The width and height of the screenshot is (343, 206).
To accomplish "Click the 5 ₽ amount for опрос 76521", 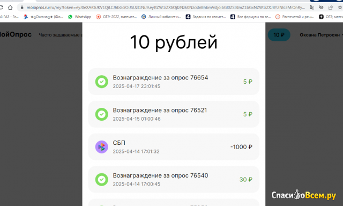I will [x=248, y=114].
